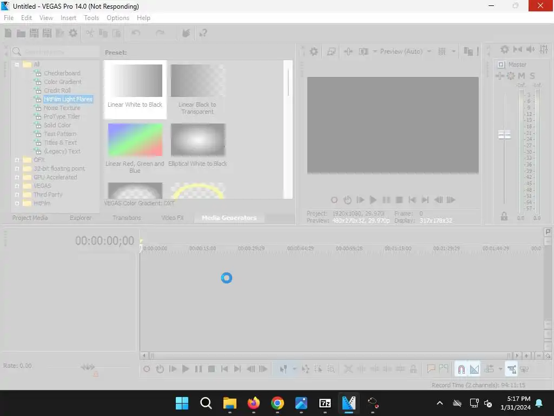The height and width of the screenshot is (416, 554).
Task: Stop playback on timeline transport
Action: coord(212,369)
